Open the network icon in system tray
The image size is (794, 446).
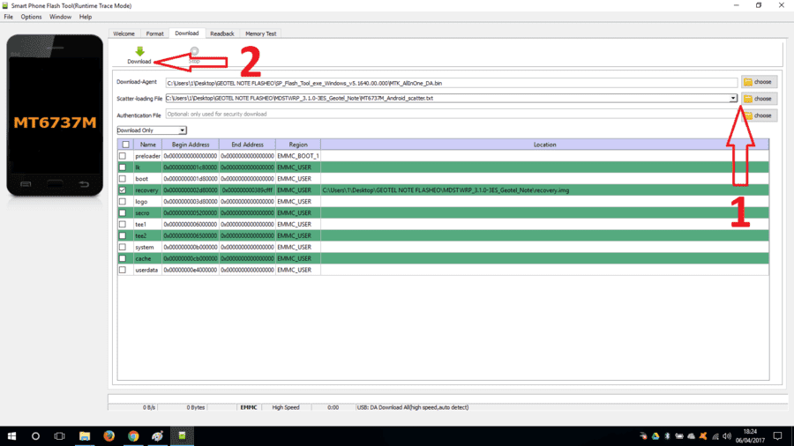715,436
